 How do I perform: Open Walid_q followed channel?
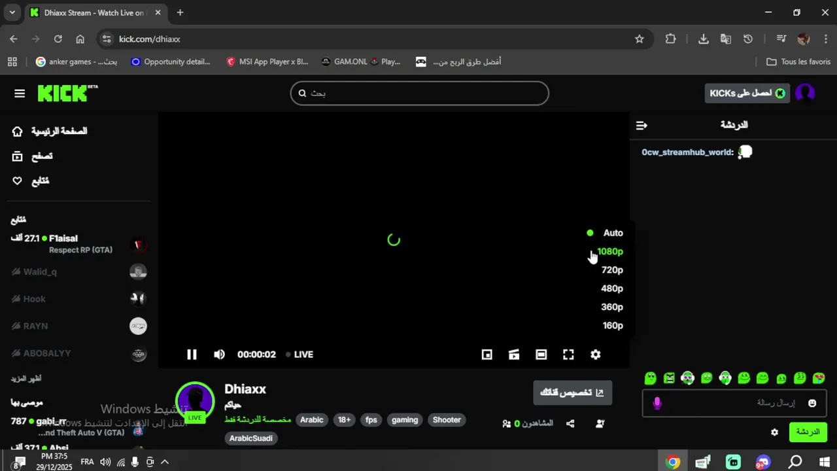point(79,272)
